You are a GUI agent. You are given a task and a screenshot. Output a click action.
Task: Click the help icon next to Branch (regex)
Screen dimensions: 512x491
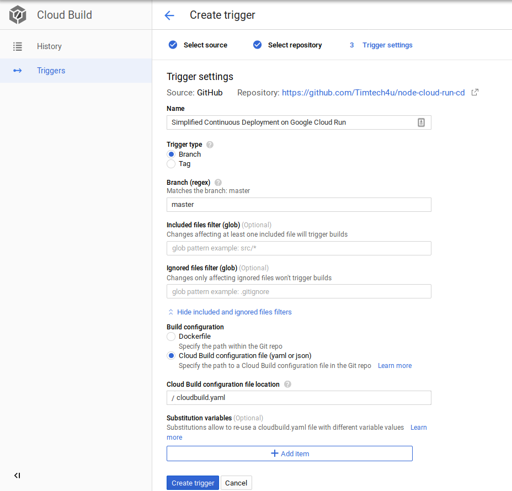pyautogui.click(x=218, y=183)
